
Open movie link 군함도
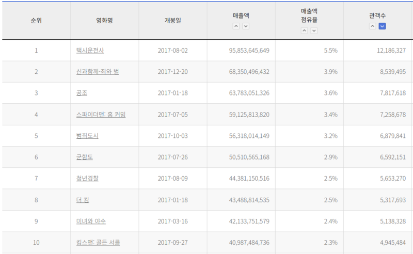[x=85, y=157]
